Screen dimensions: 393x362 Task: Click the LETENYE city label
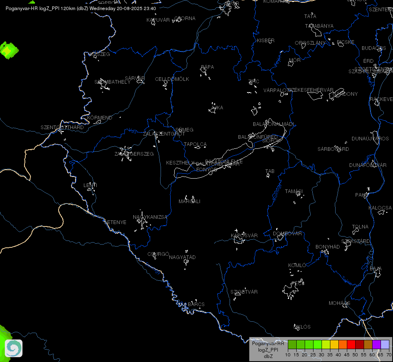click(x=115, y=222)
